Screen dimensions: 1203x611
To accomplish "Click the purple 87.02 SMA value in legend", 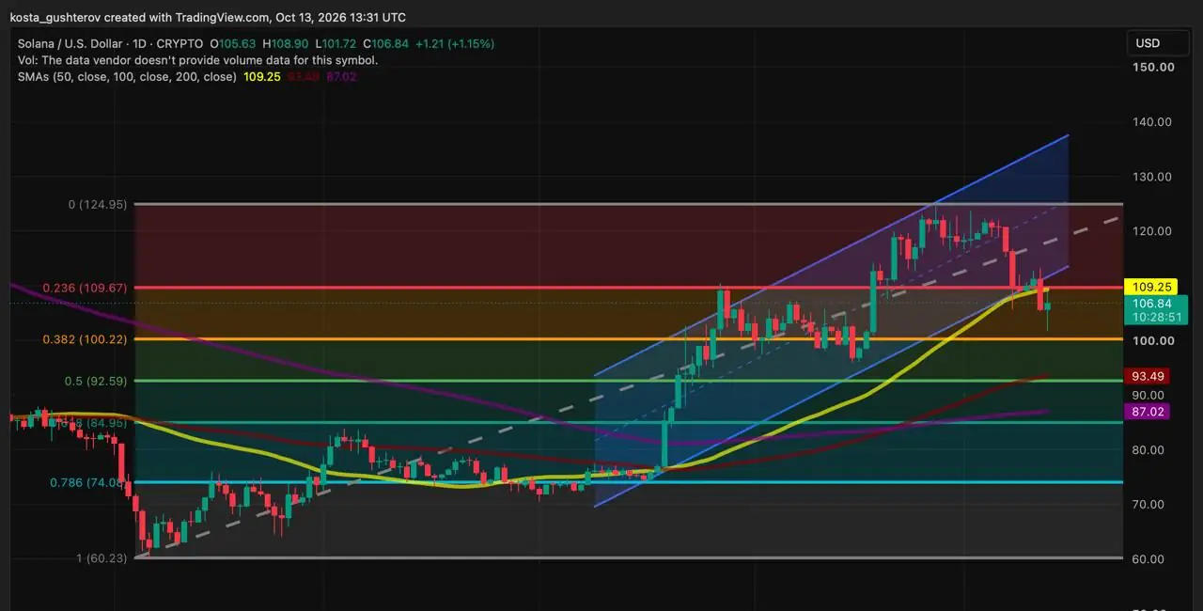I will click(x=341, y=77).
